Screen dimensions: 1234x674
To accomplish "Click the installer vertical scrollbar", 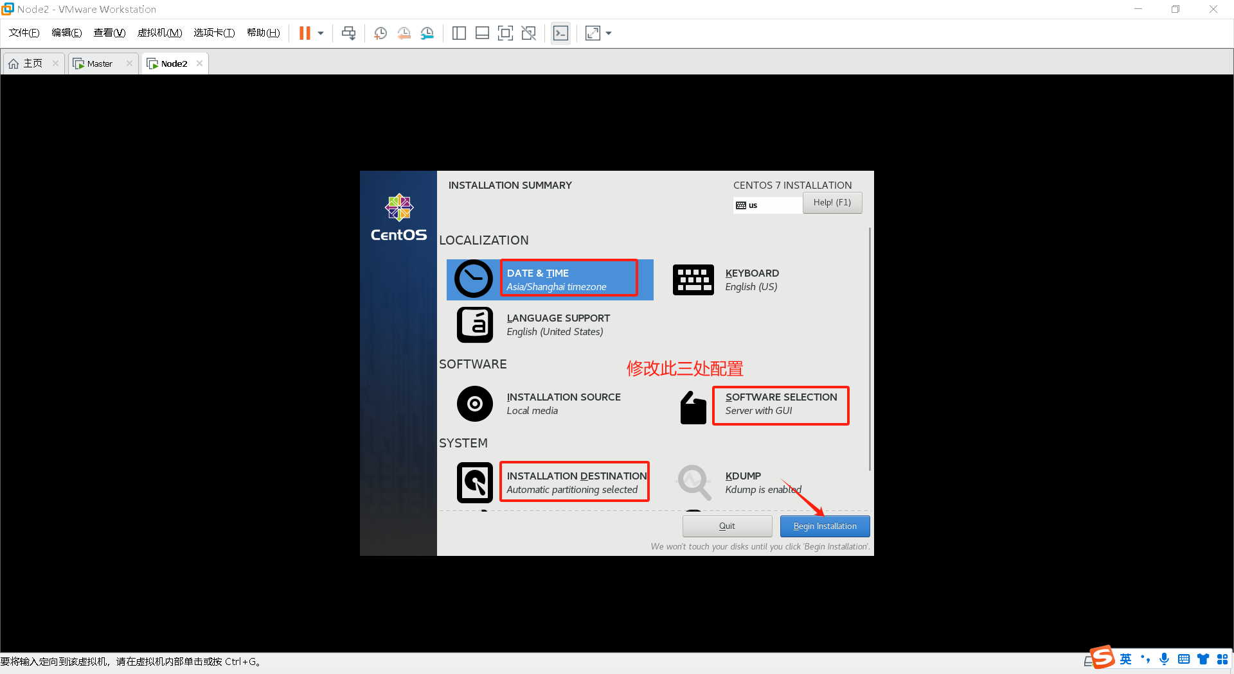I will [x=870, y=350].
